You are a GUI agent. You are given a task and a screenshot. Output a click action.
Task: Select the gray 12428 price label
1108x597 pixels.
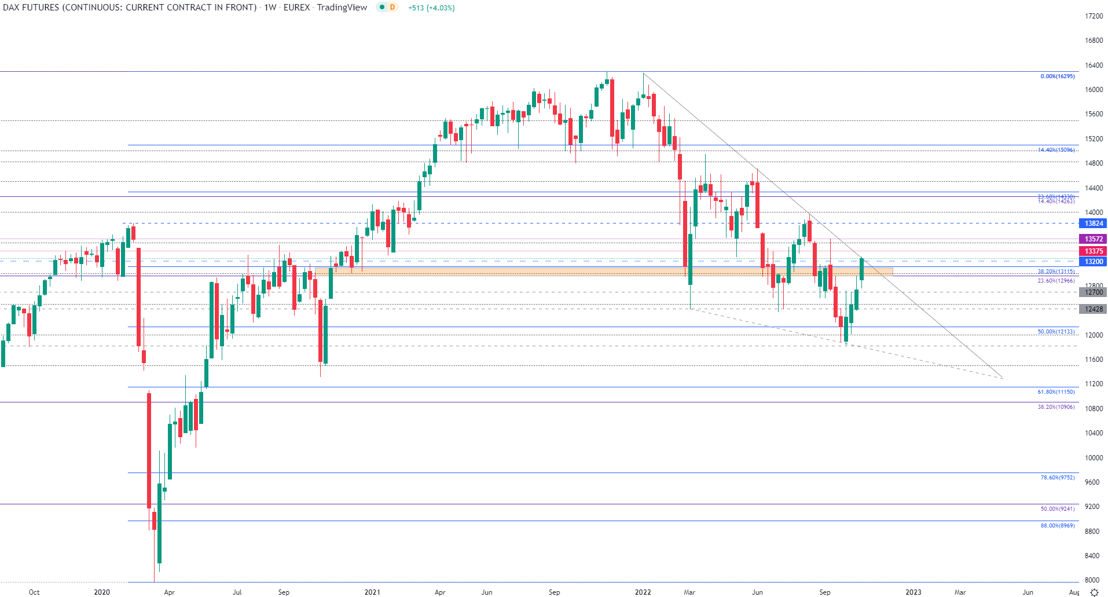1093,309
